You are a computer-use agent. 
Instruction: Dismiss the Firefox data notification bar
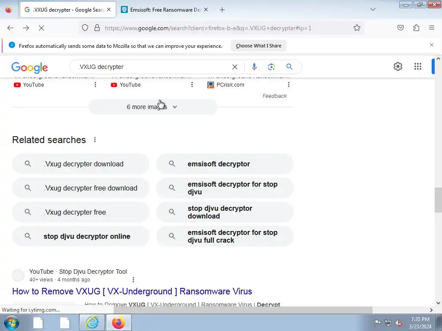tap(432, 45)
